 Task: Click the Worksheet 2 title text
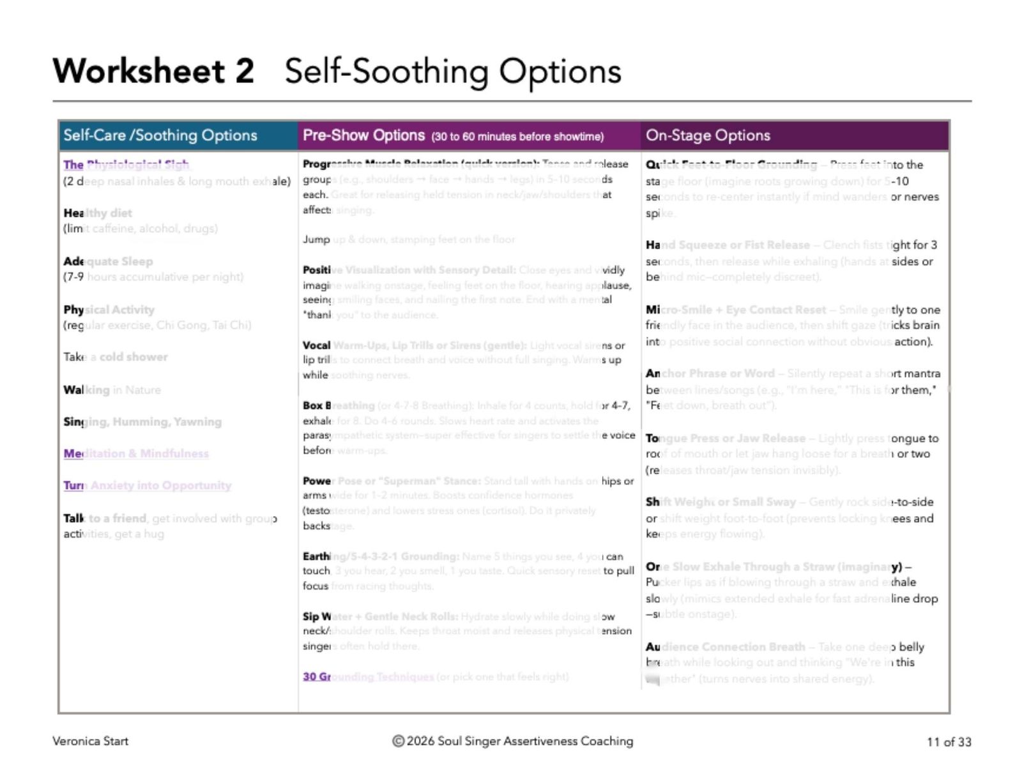153,71
